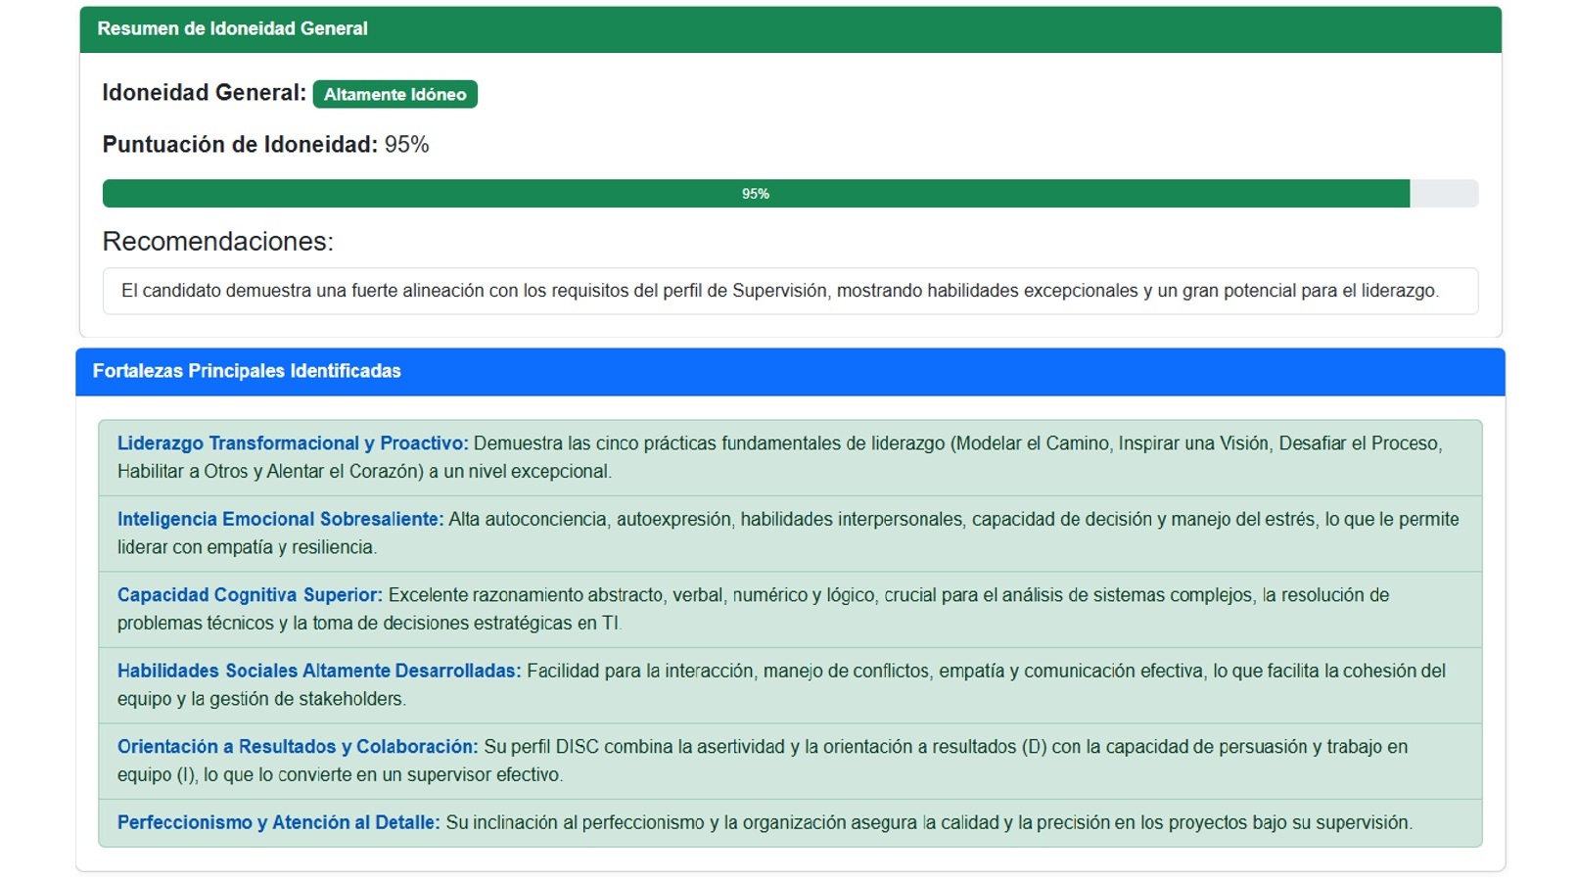Click the Capacidad Cognitiva Superior title
1577x883 pixels.
249,595
